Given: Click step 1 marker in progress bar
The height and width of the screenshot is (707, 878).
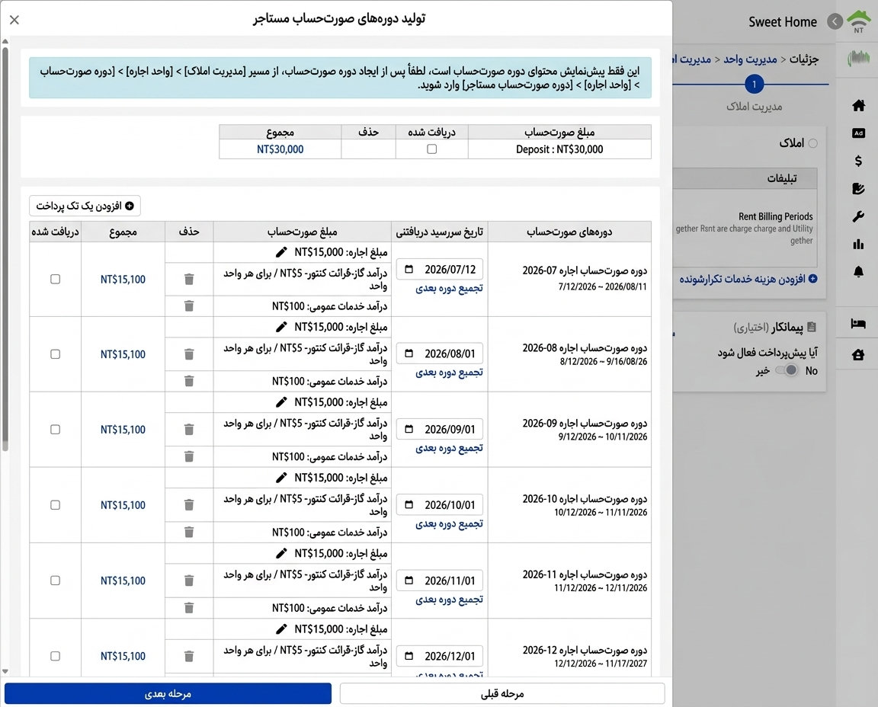Looking at the screenshot, I should (755, 85).
